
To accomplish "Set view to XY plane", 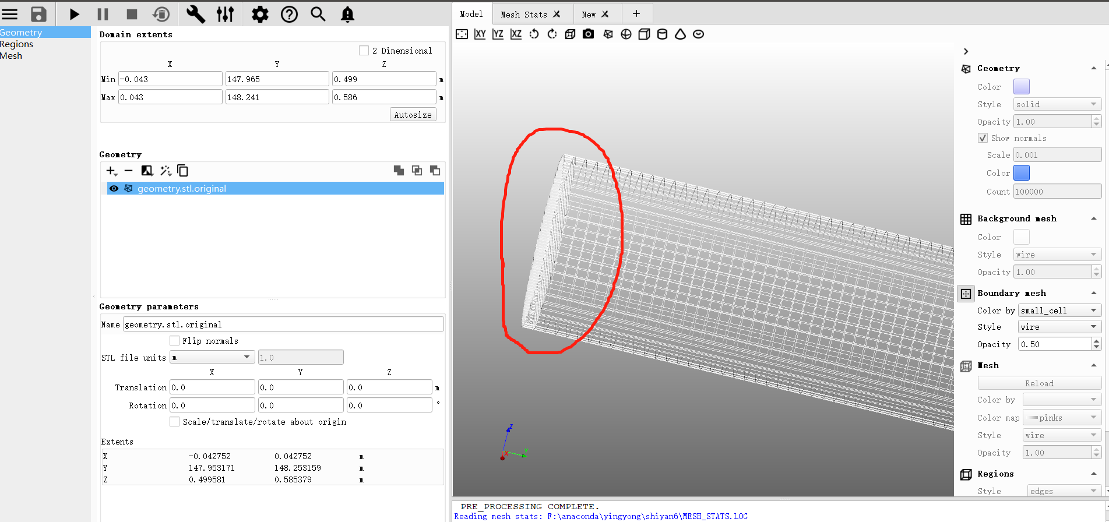I will 480,34.
